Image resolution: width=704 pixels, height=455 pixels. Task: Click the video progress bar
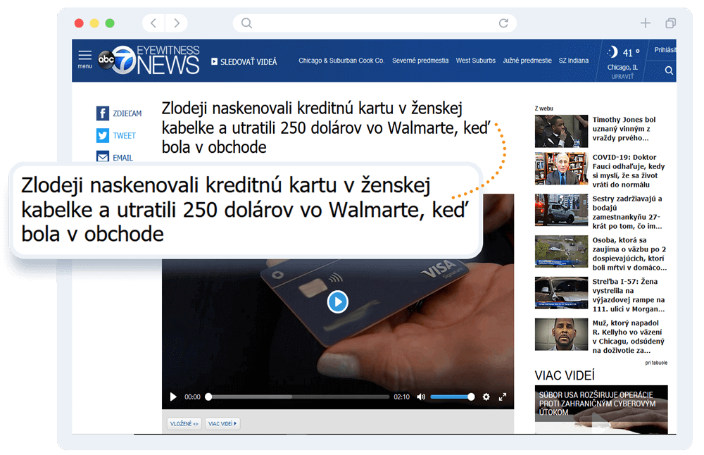(298, 397)
